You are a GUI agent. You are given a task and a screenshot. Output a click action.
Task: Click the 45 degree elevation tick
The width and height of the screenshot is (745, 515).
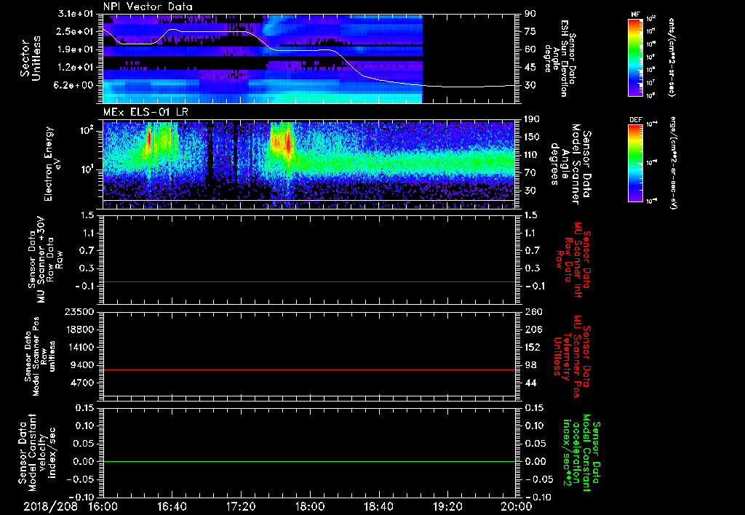(x=530, y=68)
